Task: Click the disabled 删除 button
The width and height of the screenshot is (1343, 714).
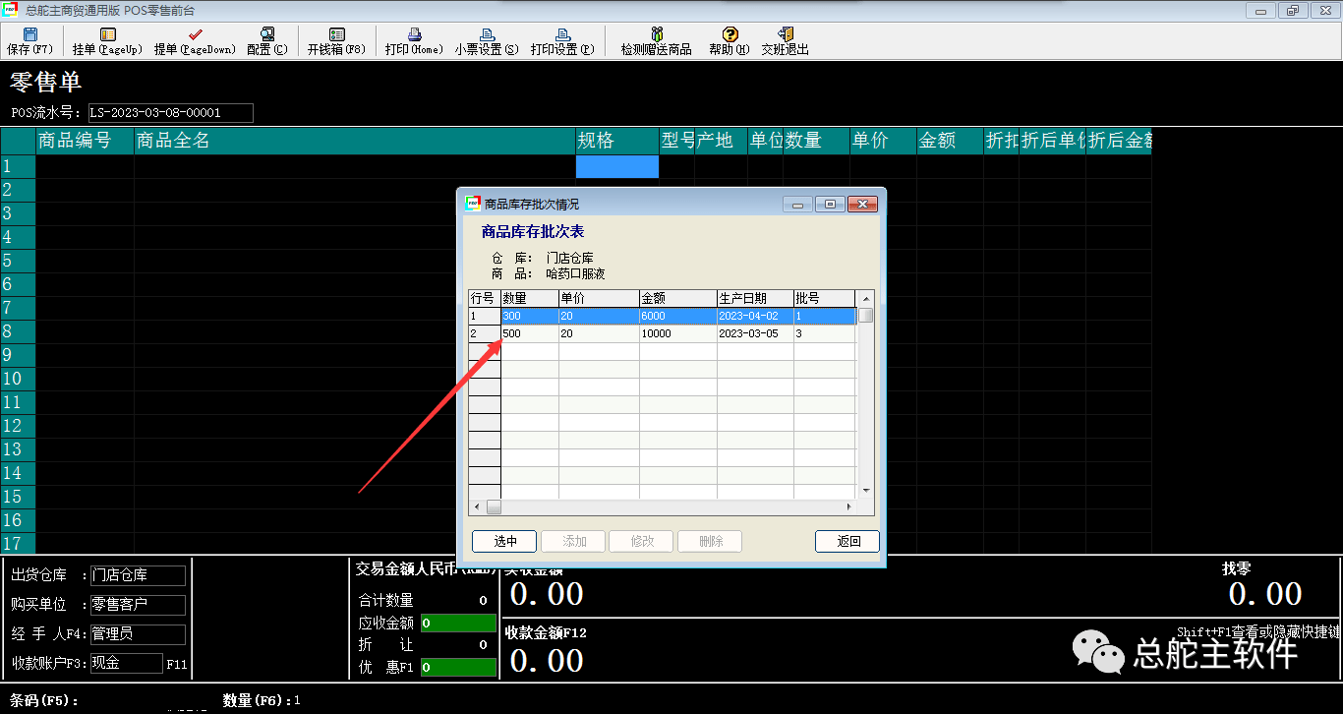Action: pos(710,541)
